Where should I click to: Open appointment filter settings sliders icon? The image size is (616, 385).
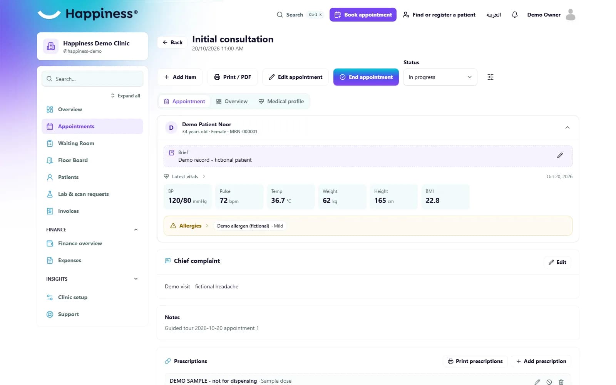490,77
